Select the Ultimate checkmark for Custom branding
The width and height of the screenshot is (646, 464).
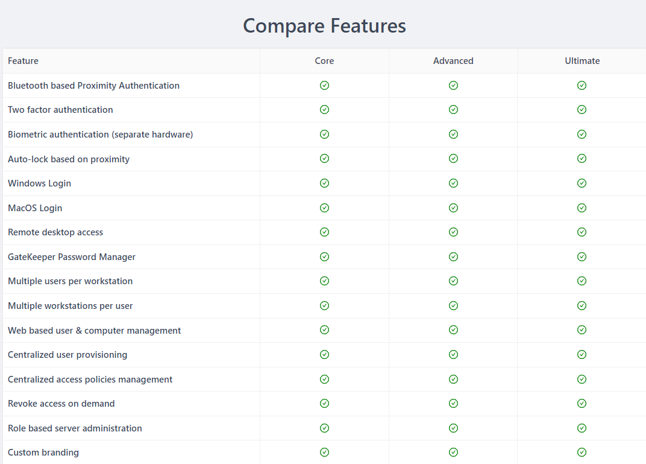click(x=582, y=452)
